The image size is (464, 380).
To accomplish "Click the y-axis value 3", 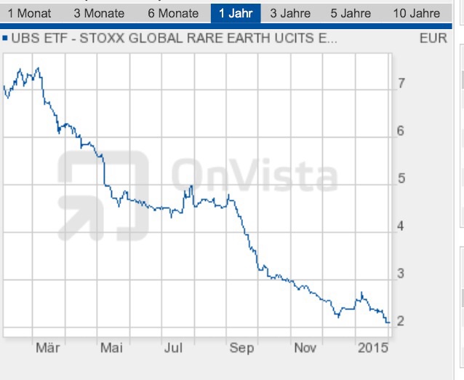I will (x=401, y=274).
